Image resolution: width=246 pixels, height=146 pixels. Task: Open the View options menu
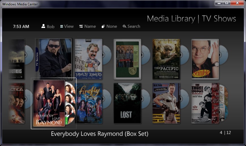(x=67, y=26)
